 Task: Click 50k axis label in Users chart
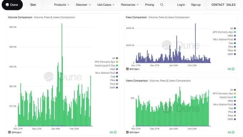(x=132, y=98)
